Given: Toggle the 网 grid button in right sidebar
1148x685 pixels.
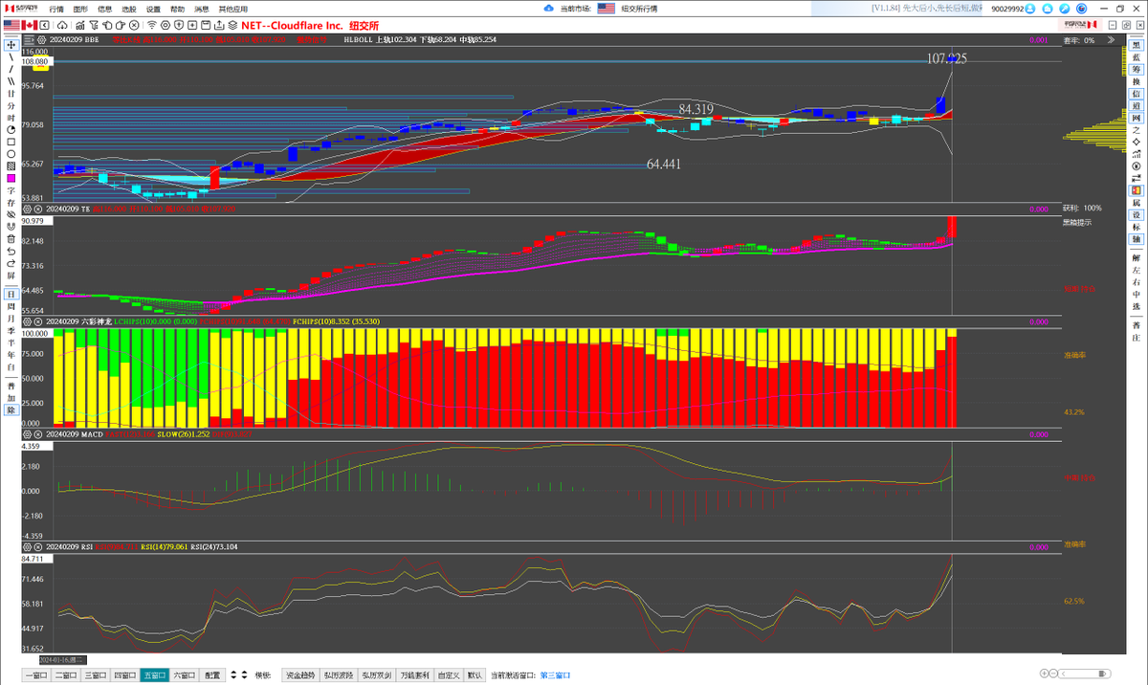Looking at the screenshot, I should pyautogui.click(x=1137, y=117).
